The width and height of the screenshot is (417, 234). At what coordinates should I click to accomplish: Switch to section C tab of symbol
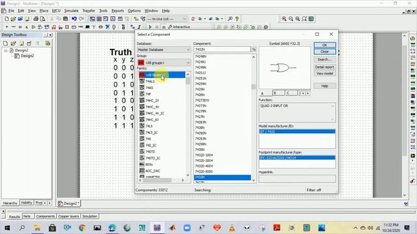291,93
